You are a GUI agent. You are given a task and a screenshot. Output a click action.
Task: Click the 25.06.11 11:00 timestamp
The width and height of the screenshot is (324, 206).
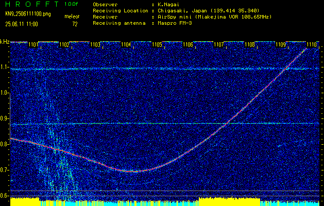pyautogui.click(x=22, y=24)
